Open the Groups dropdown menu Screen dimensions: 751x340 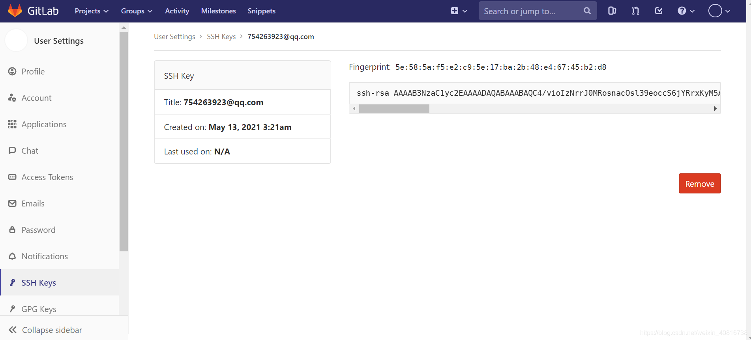click(x=137, y=11)
